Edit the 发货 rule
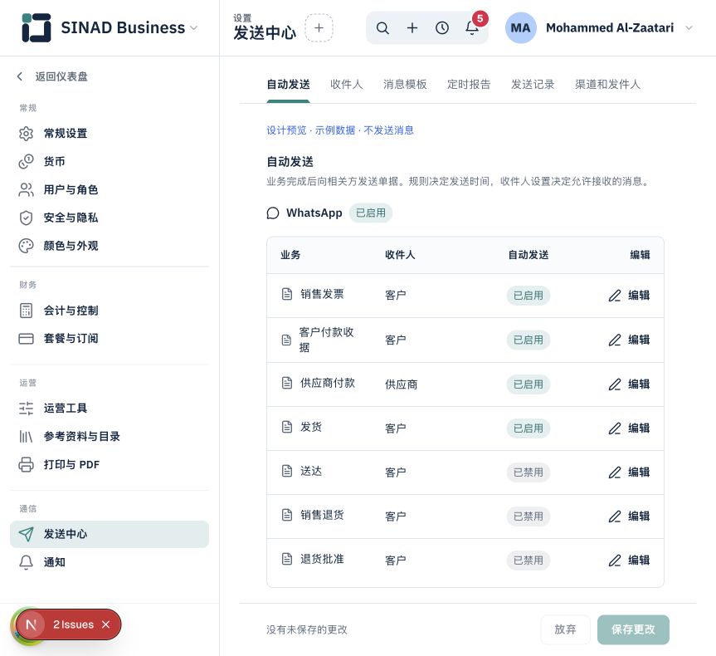The height and width of the screenshot is (656, 716). (629, 428)
